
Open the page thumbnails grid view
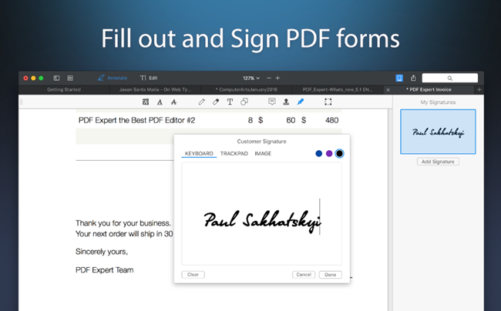[70, 78]
